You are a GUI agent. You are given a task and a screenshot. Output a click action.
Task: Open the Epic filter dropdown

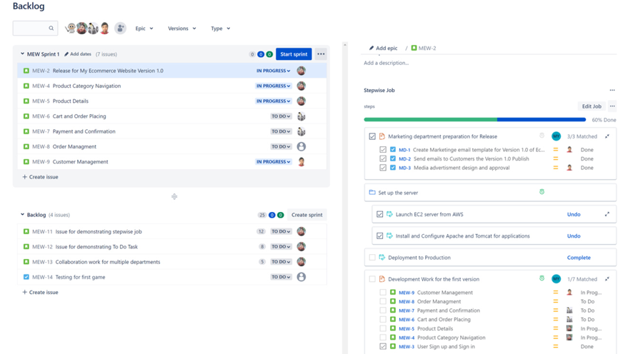click(x=144, y=29)
